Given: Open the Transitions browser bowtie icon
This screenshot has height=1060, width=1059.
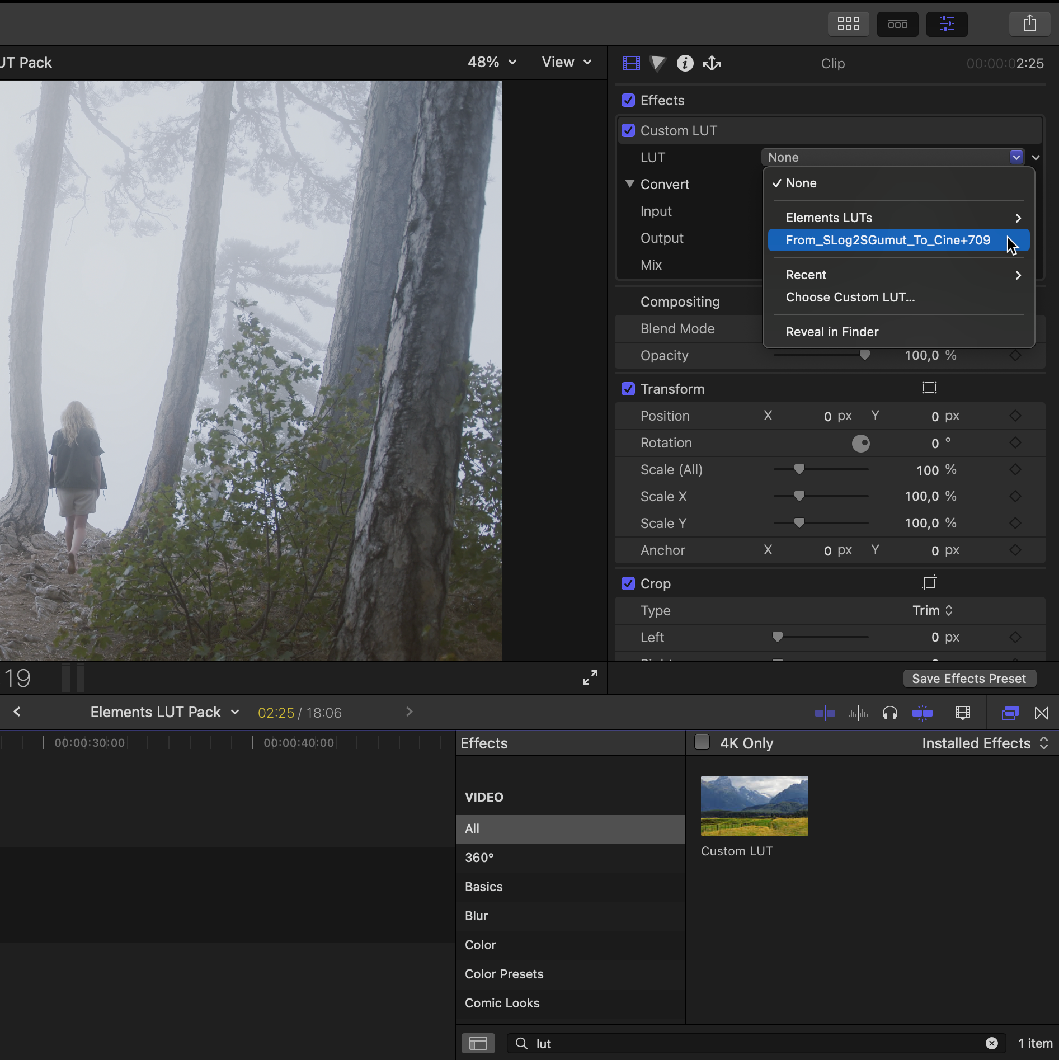Looking at the screenshot, I should tap(1042, 713).
